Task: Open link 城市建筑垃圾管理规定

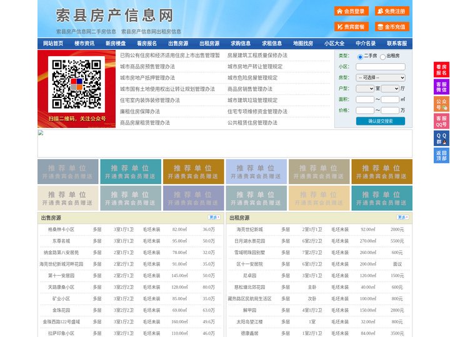Action: click(x=252, y=100)
